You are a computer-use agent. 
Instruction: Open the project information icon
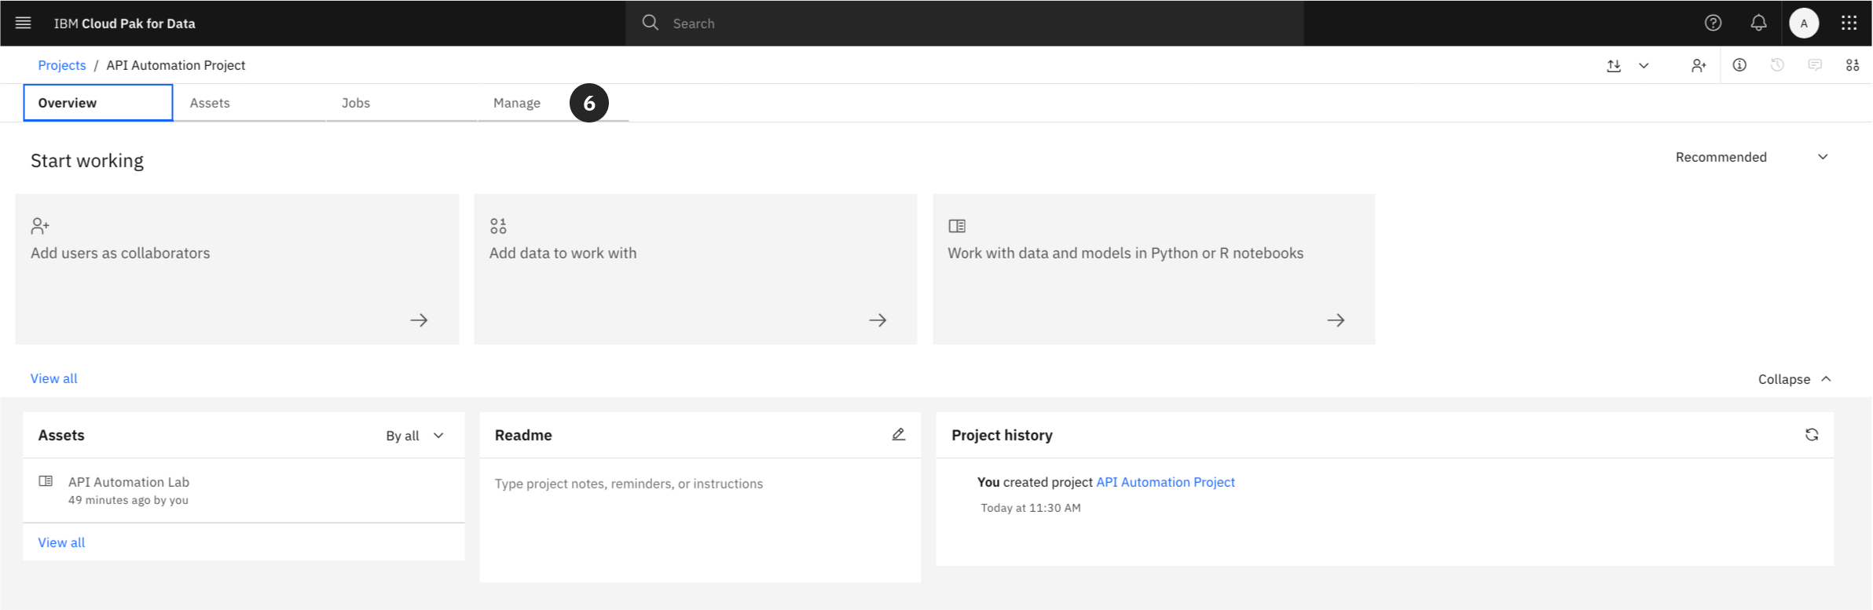[1739, 65]
